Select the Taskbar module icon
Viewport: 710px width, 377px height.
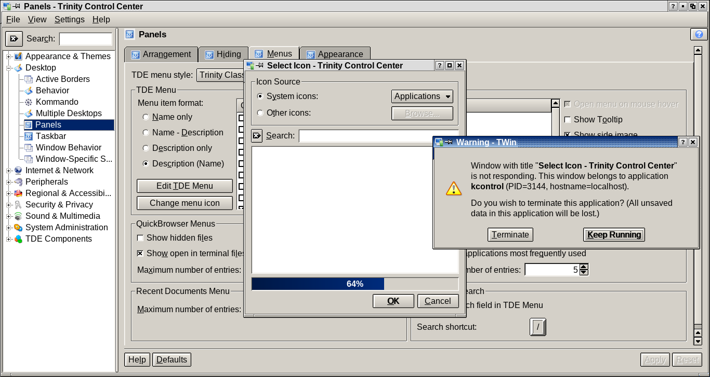[x=29, y=136]
